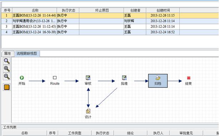Select the 审核 review node
The image size is (219, 136).
point(88,80)
